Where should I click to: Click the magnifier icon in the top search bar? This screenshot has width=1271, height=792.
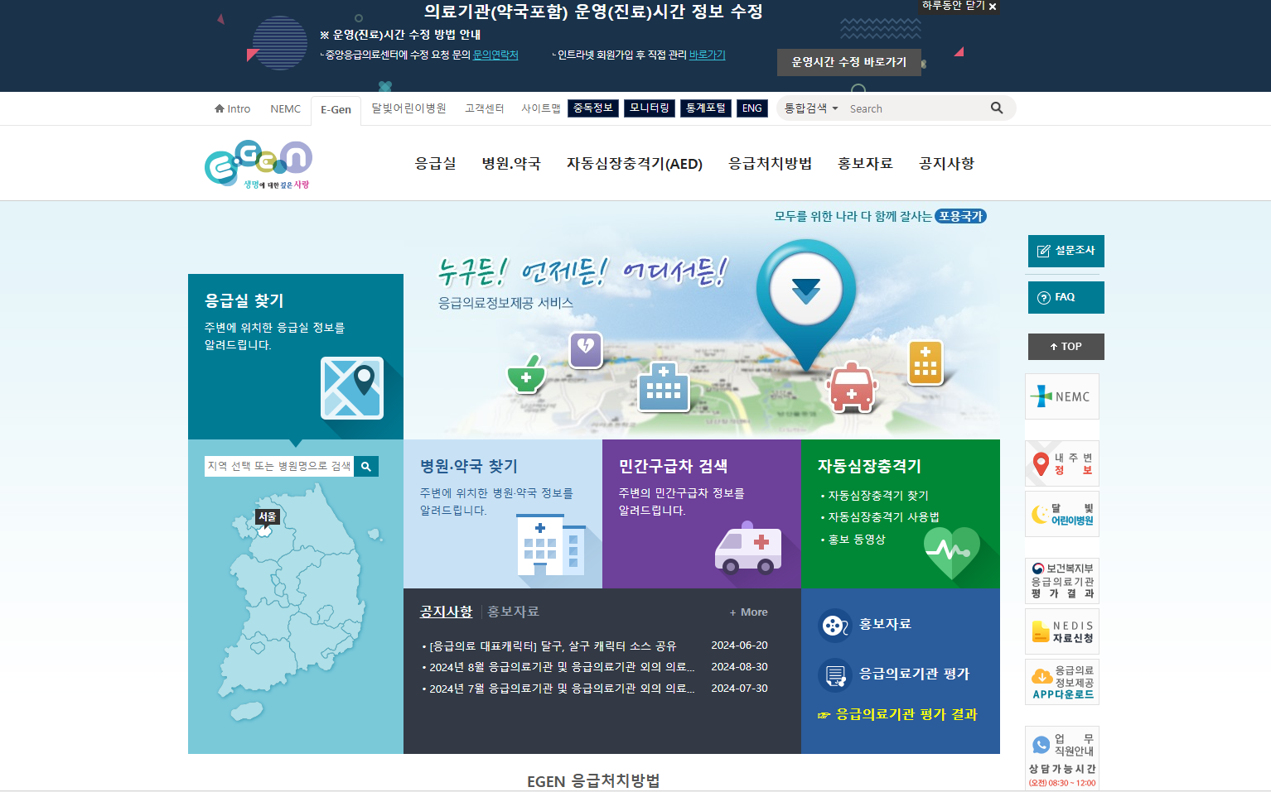tap(997, 108)
